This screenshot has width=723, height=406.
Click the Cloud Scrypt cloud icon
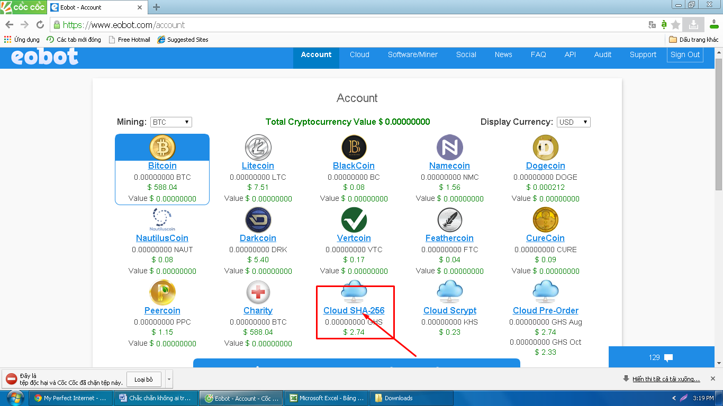point(449,292)
